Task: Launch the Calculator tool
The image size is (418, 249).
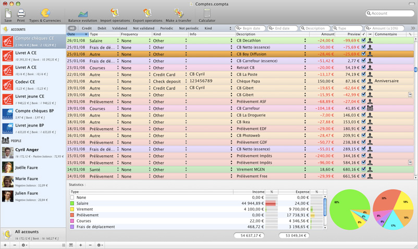Action: pos(207,13)
